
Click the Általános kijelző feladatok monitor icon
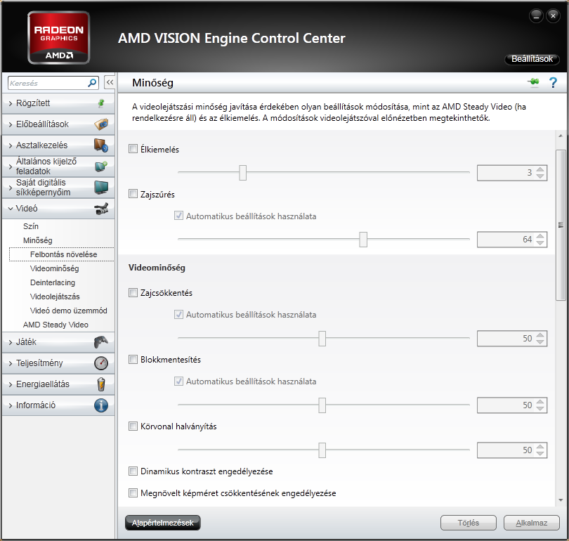pos(101,167)
